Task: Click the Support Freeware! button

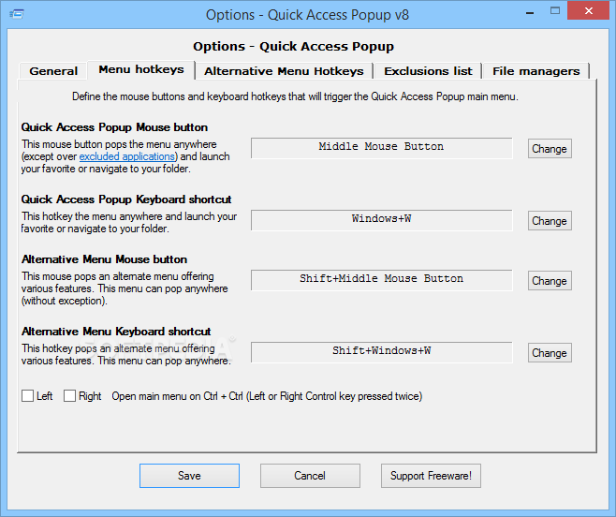Action: tap(431, 476)
